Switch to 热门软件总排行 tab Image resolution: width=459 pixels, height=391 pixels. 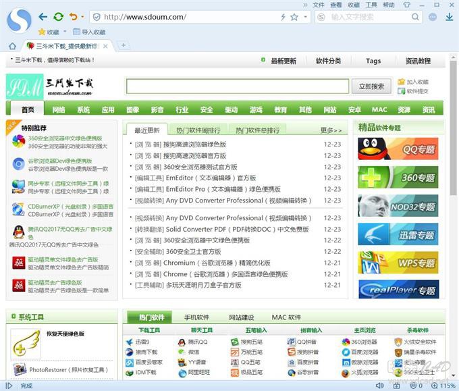[x=258, y=130]
